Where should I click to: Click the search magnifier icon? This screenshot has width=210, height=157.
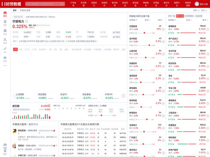[x=62, y=4]
